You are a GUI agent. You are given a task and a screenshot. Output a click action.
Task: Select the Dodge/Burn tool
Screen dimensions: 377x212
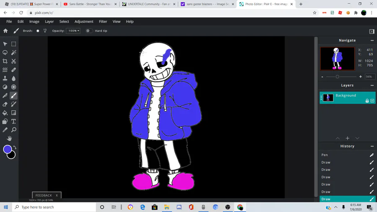point(5,87)
